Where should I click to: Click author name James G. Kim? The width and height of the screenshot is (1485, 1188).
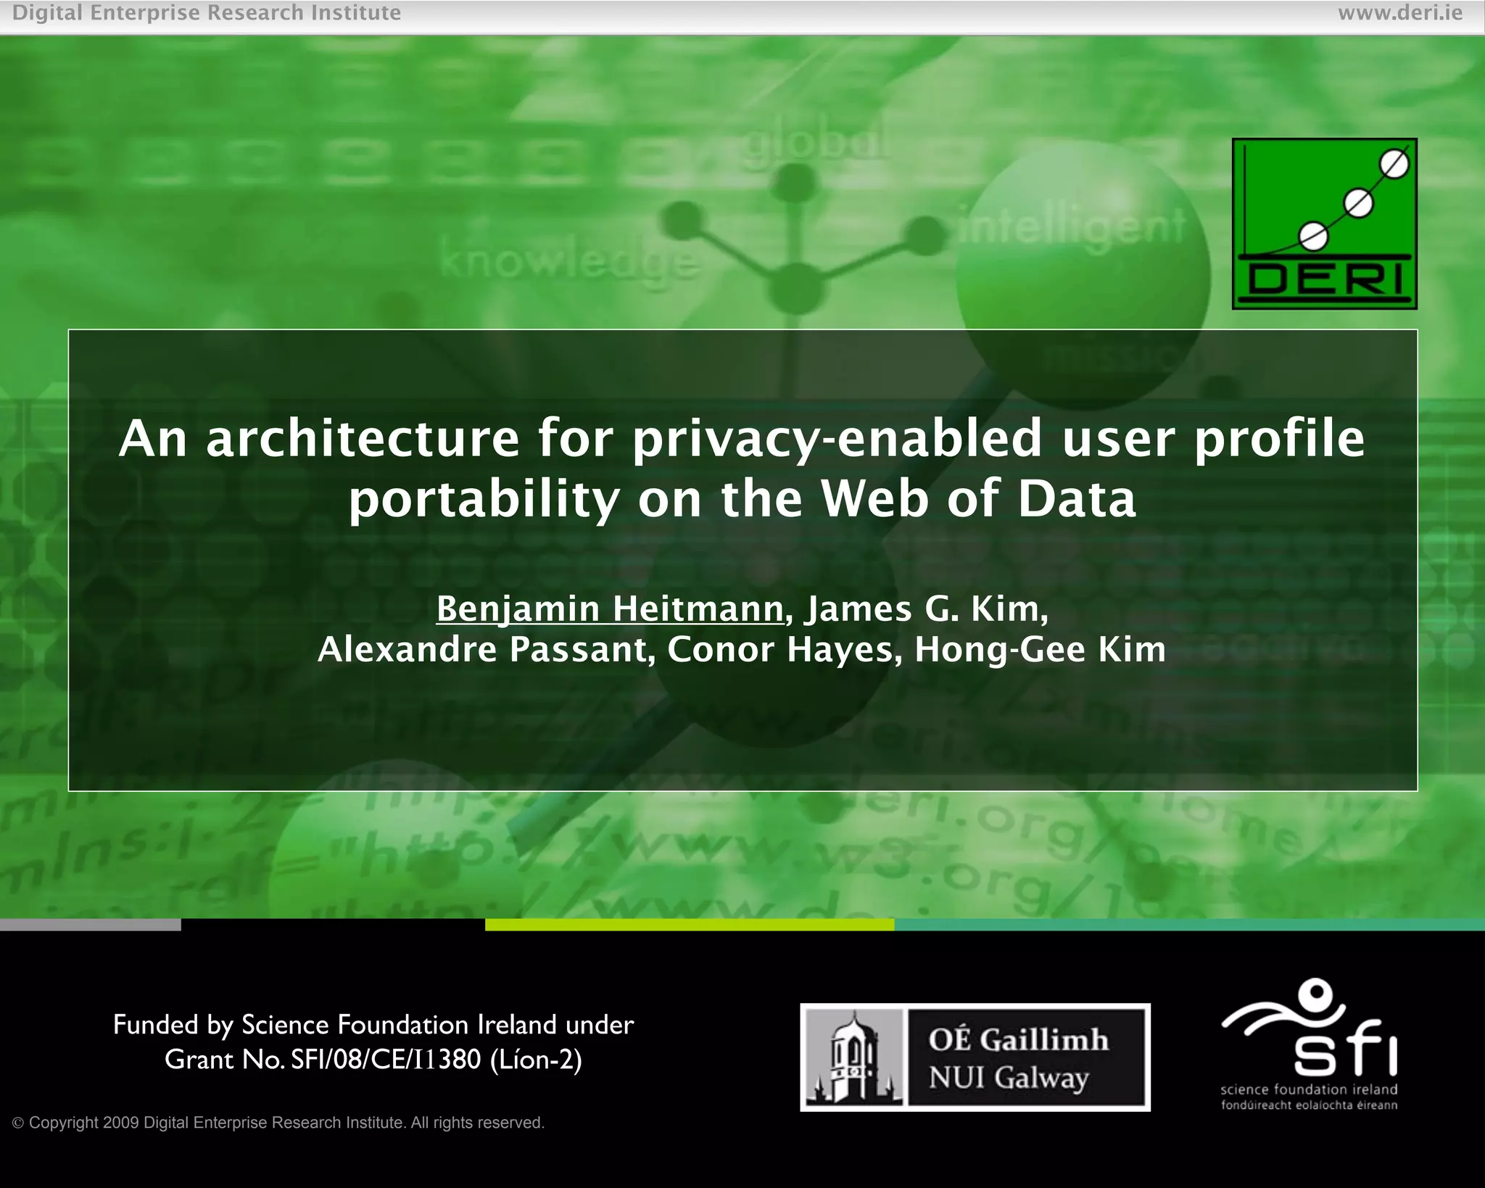[927, 609]
